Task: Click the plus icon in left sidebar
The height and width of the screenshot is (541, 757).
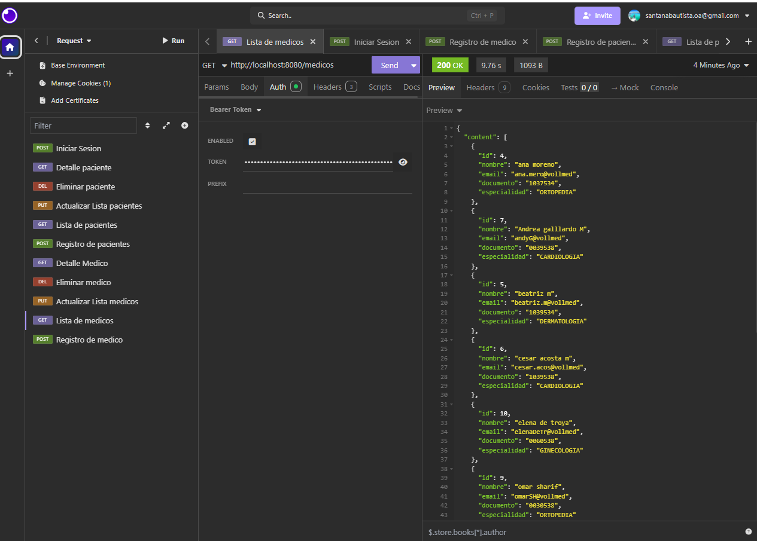Action: click(x=10, y=73)
